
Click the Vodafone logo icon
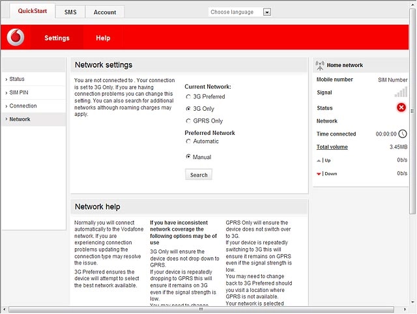(16, 37)
